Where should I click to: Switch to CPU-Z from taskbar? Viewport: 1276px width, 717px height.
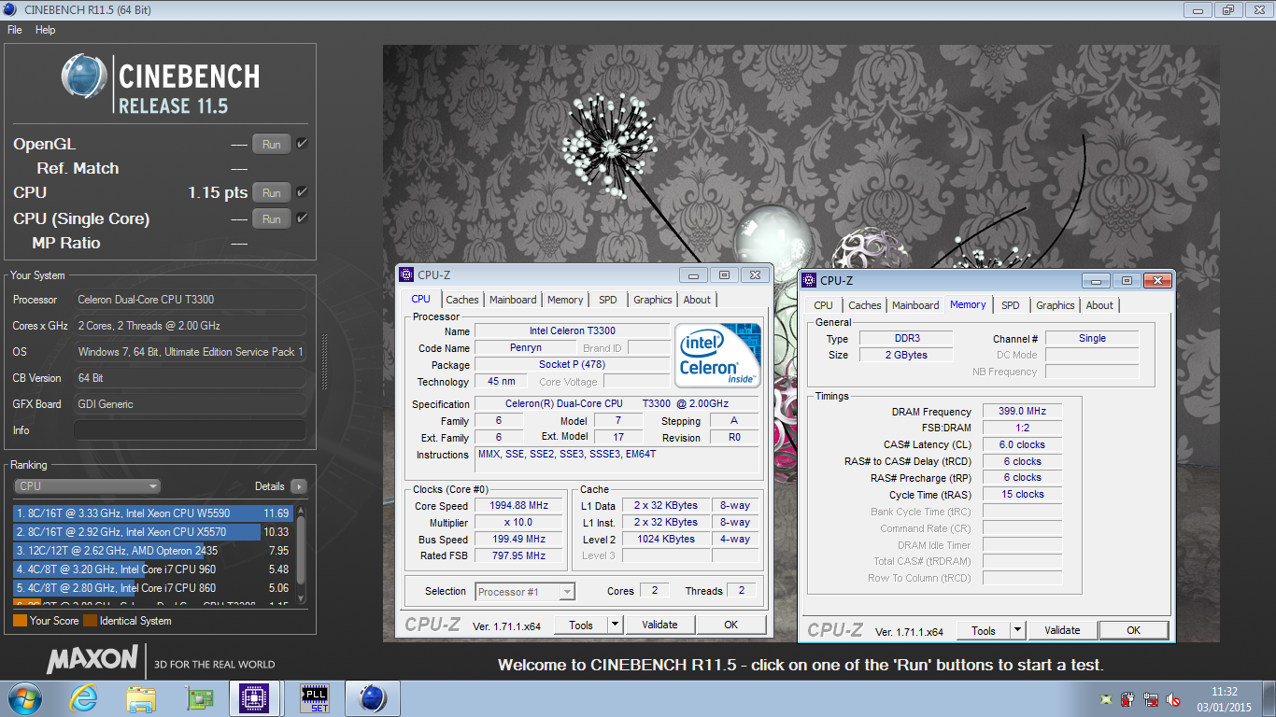tap(255, 698)
